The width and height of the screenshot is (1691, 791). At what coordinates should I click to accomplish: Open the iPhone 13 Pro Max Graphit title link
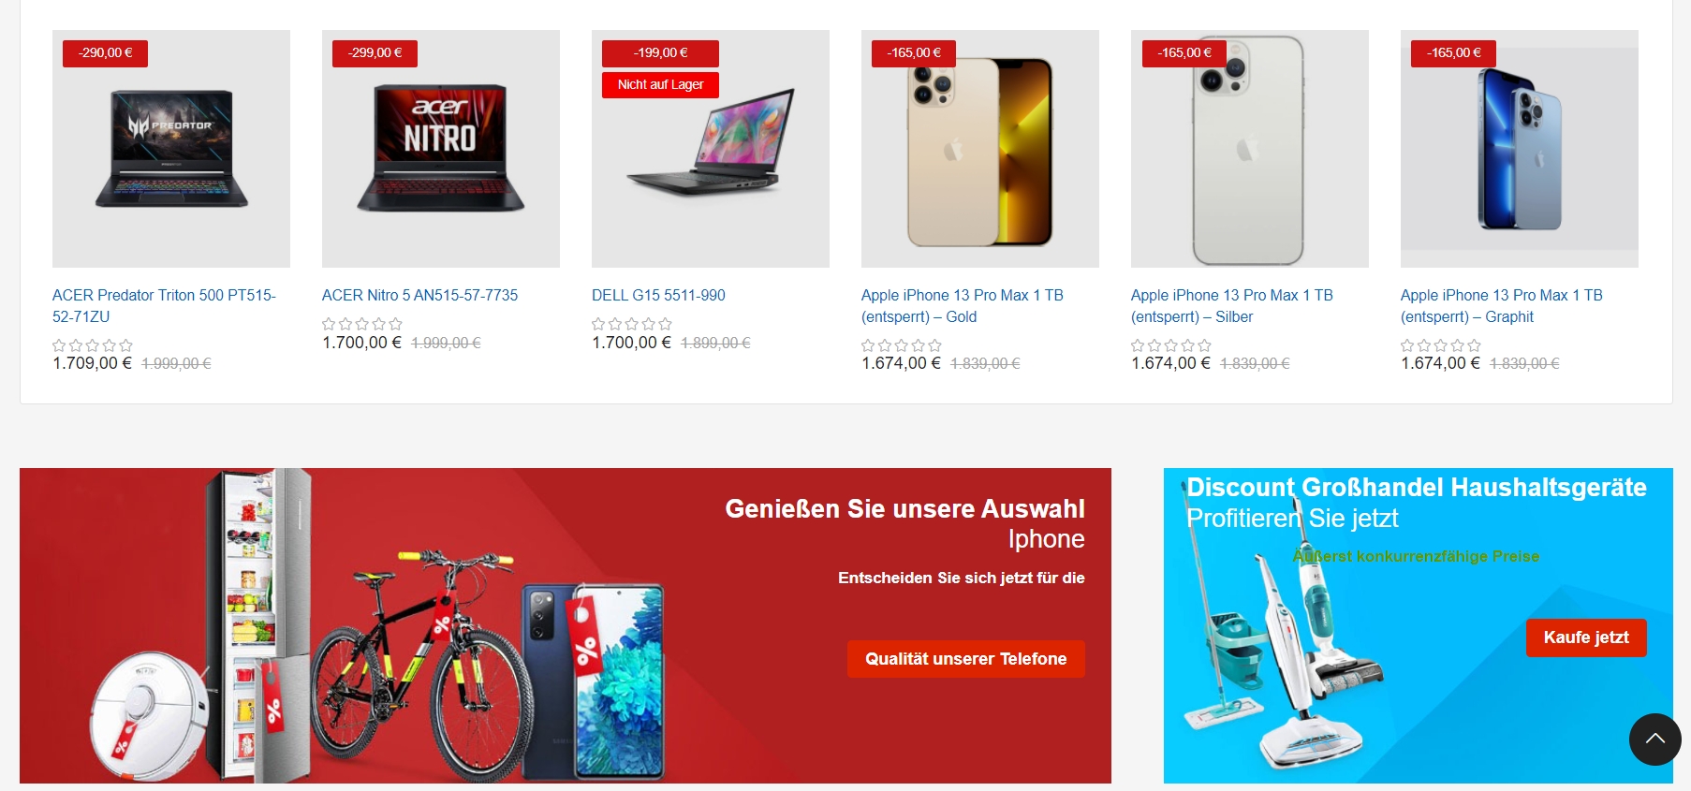click(x=1502, y=306)
